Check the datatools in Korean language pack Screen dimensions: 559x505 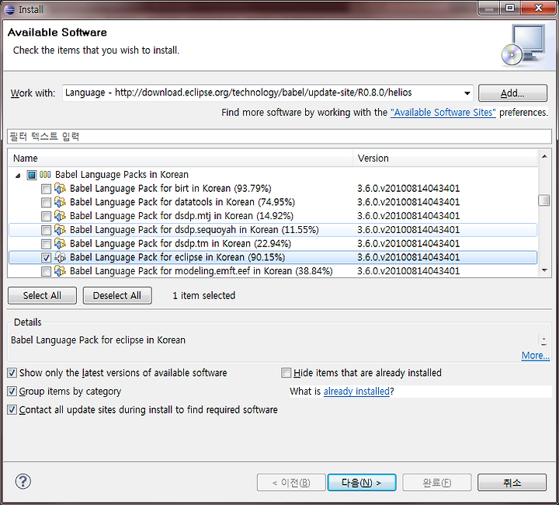click(x=46, y=203)
